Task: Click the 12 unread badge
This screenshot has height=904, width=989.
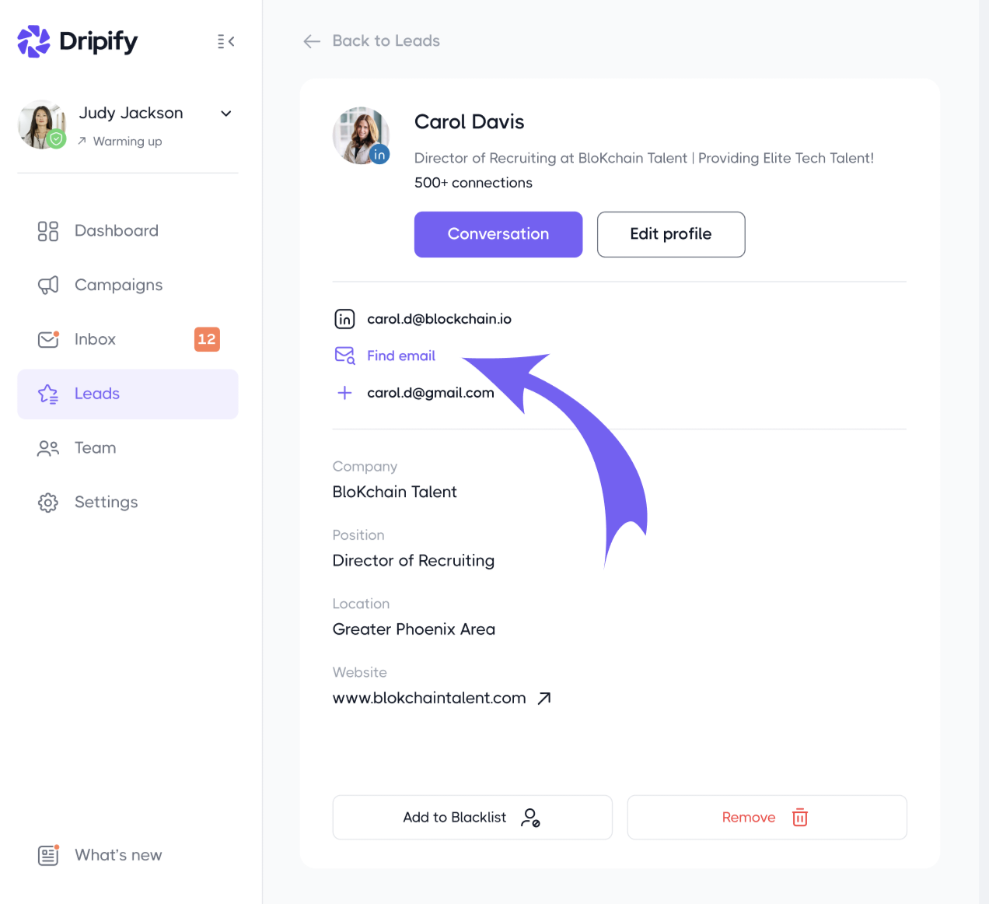Action: [x=207, y=339]
